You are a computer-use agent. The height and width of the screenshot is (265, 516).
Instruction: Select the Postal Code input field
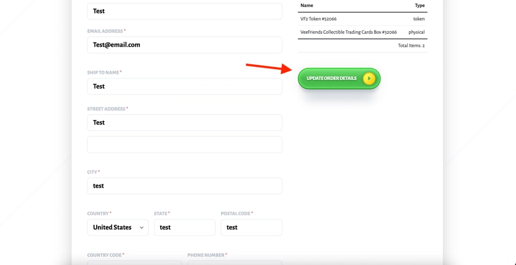[x=251, y=227]
